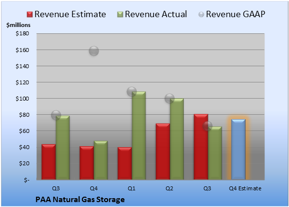Select the 'Revenue Estimate' legend label
This screenshot has width=289, height=207.
[x=70, y=14]
